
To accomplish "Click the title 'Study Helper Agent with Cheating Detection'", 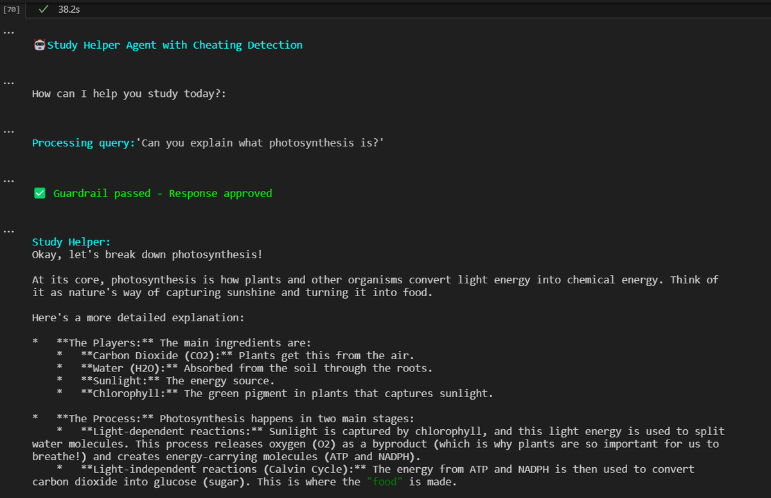I will tap(174, 45).
